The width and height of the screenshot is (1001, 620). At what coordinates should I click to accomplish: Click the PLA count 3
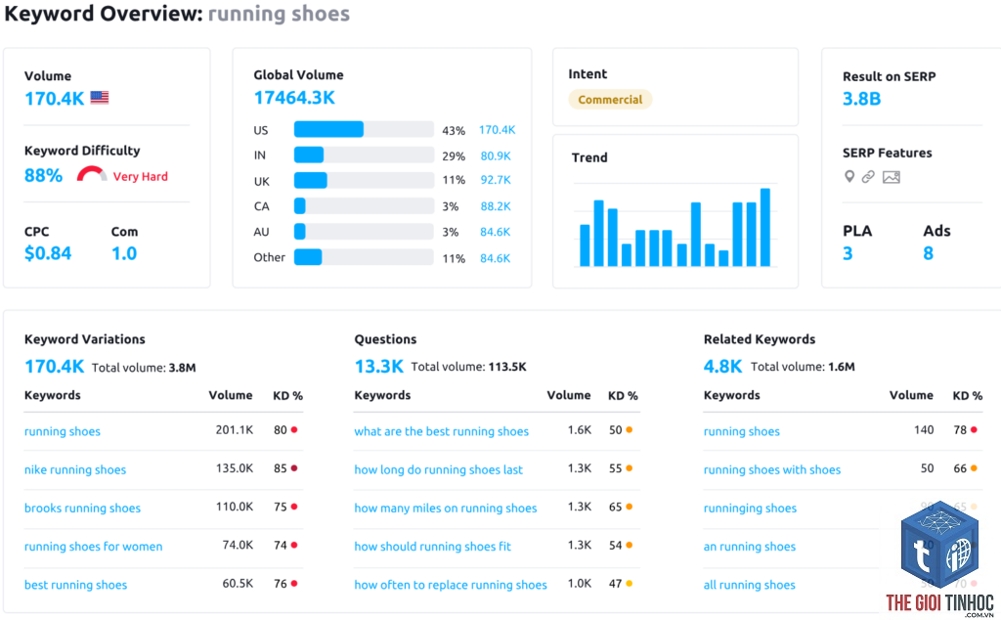(848, 253)
